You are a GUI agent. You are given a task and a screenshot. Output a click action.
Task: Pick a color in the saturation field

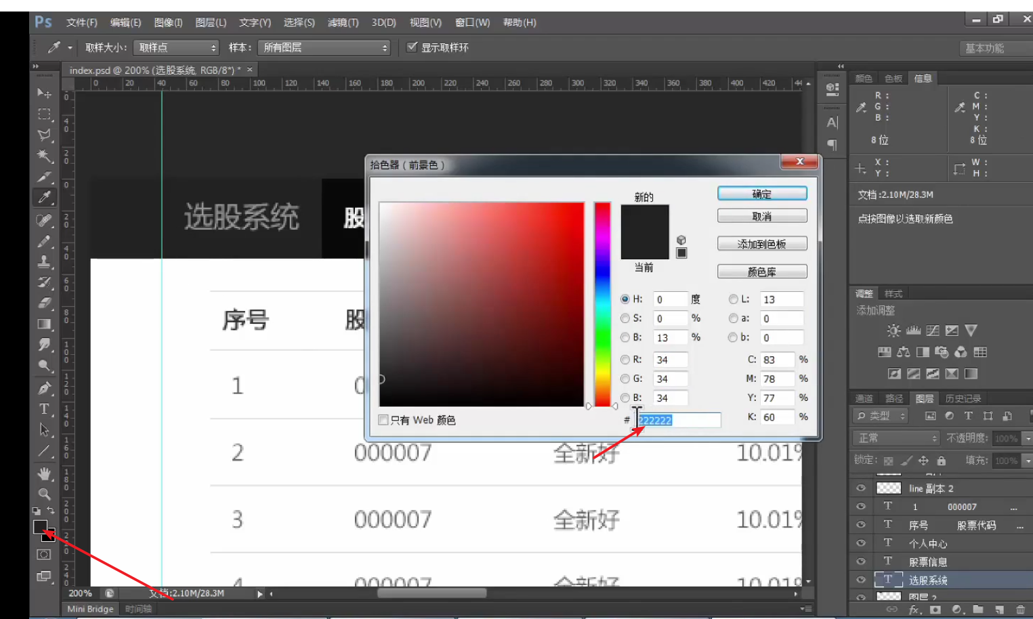coord(482,304)
